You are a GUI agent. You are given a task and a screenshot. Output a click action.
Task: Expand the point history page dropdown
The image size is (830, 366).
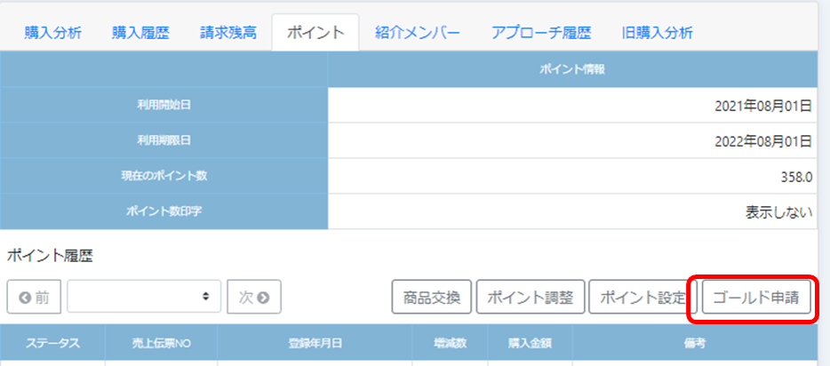(144, 297)
